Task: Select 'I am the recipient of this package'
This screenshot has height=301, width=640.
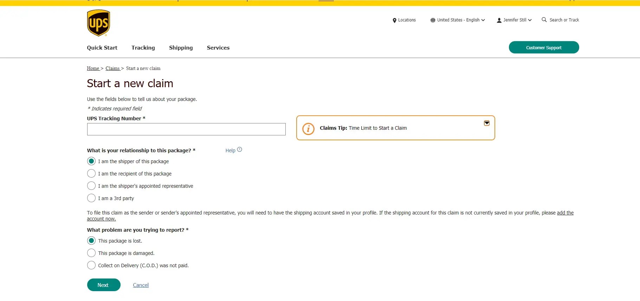Action: (x=91, y=173)
